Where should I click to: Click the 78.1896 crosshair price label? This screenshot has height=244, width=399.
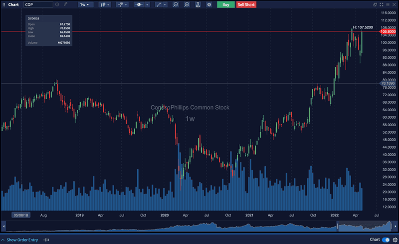[x=388, y=83]
